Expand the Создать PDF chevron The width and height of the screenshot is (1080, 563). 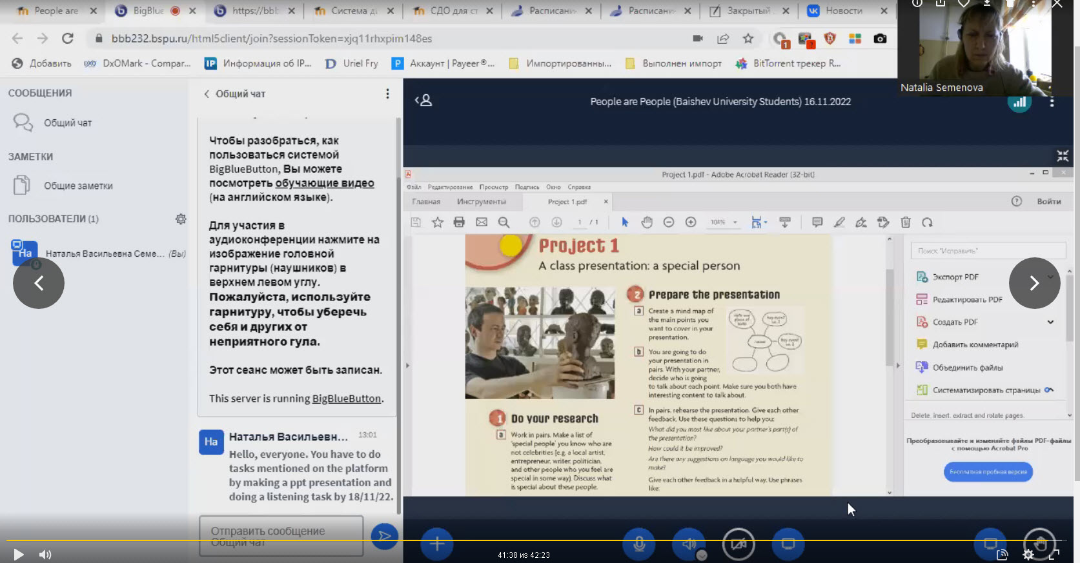[x=1050, y=322]
